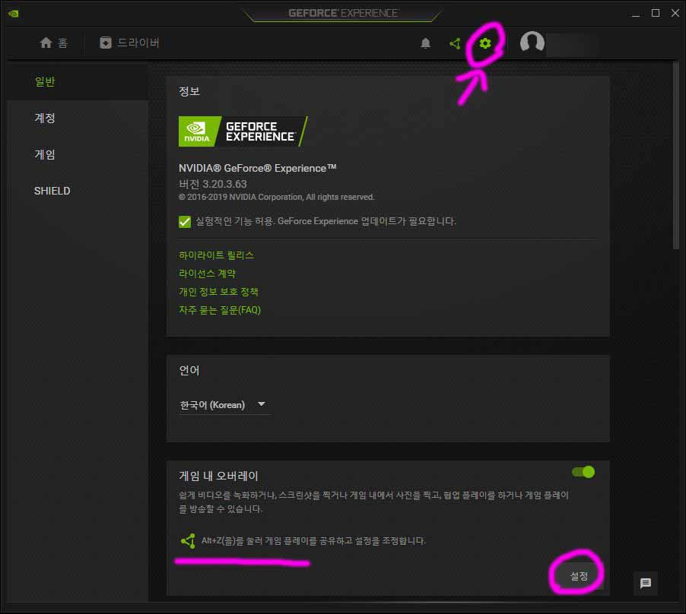Click the share icon beside the Alt+Z hint
This screenshot has width=686, height=614.
(x=188, y=541)
